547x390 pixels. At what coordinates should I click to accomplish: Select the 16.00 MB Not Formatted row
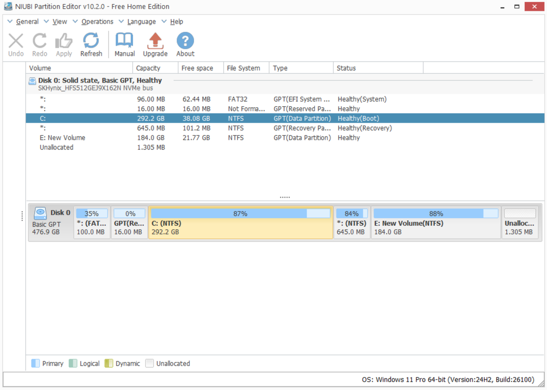(x=285, y=109)
